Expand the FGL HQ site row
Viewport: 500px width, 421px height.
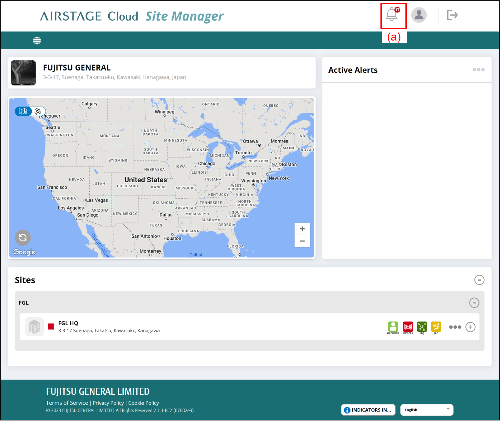click(470, 327)
